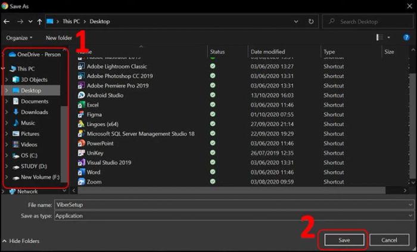Expand the Downloads tree node
Viewport: 417px width, 252px height.
pos(7,112)
